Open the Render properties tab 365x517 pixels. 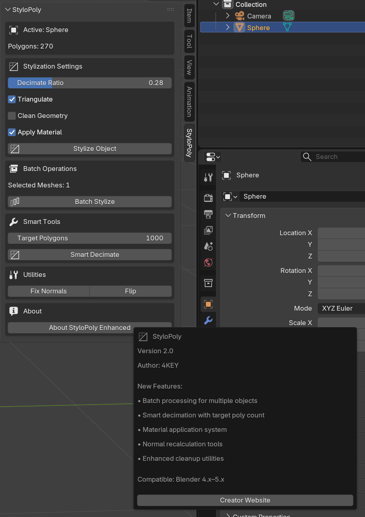[208, 197]
